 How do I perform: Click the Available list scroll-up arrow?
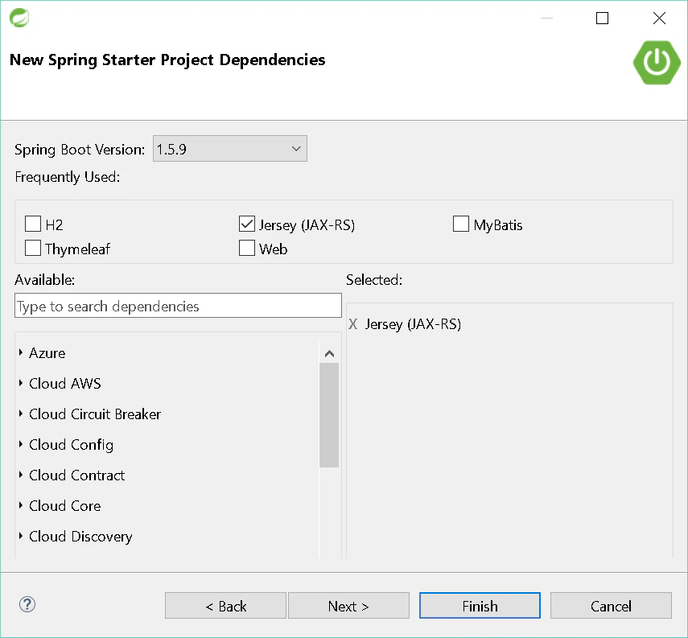pyautogui.click(x=330, y=354)
